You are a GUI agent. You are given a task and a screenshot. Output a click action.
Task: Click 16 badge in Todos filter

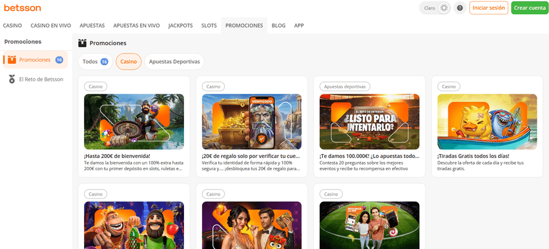point(105,62)
